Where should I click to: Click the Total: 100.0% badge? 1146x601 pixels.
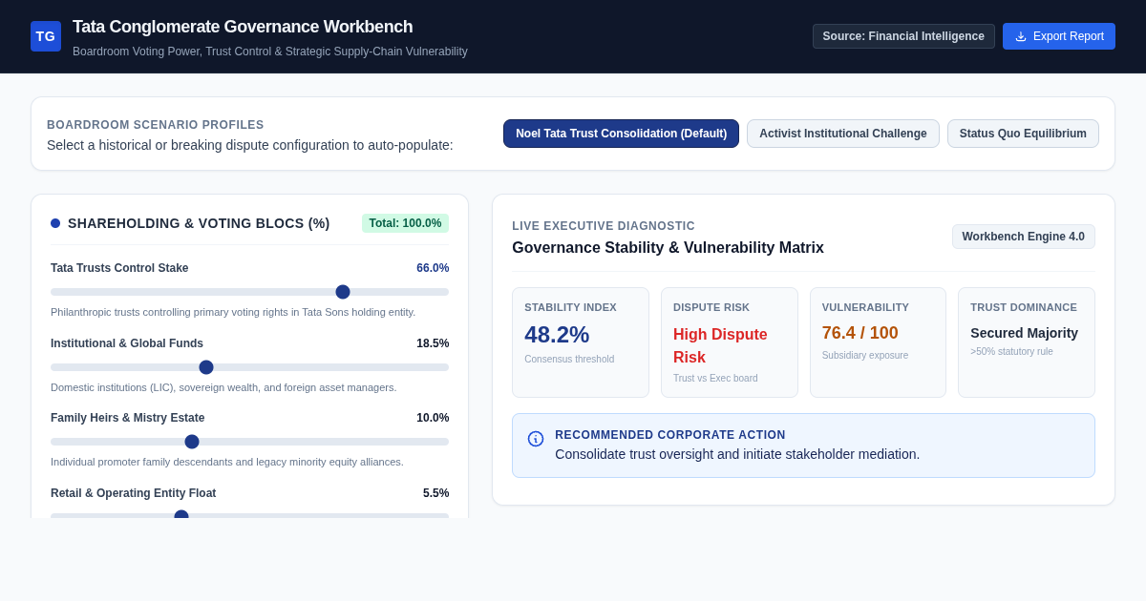[405, 223]
